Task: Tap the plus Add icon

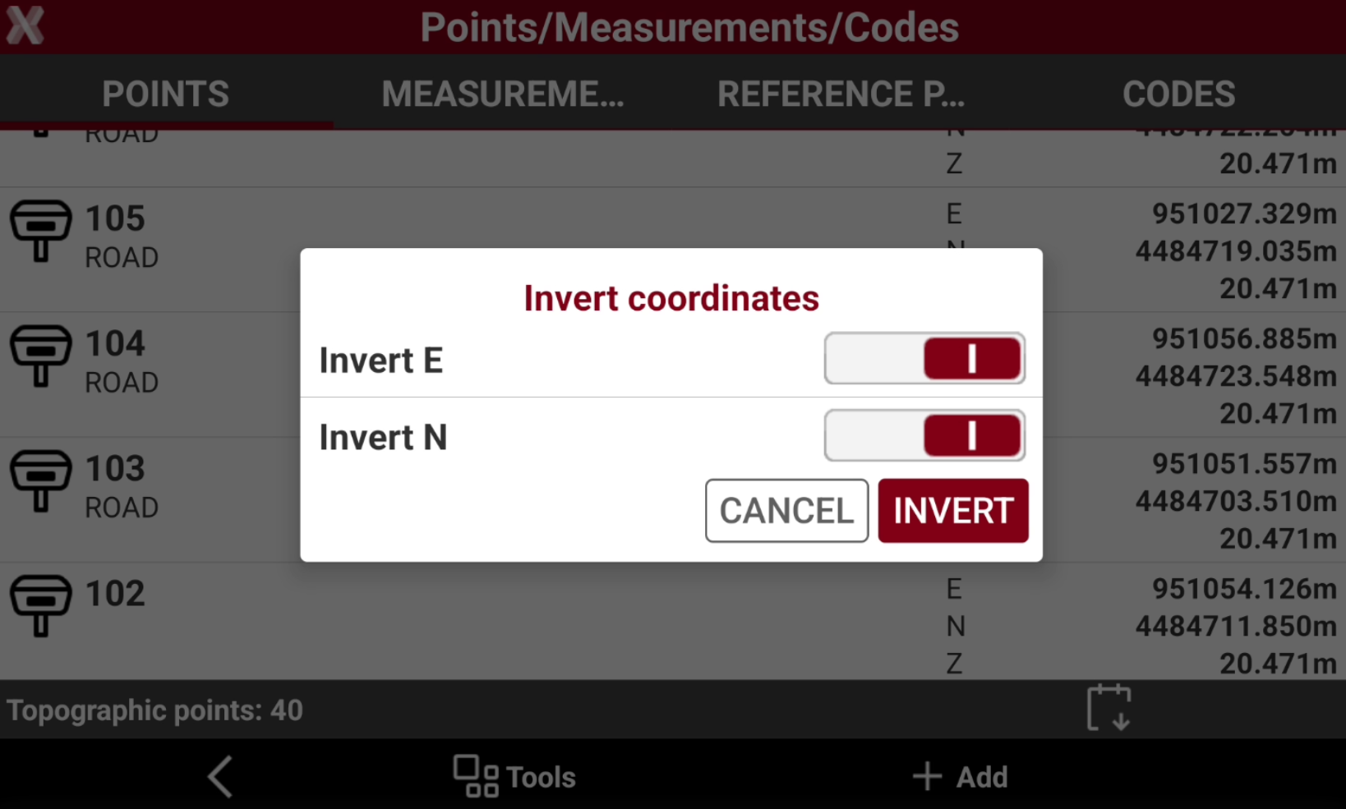Action: pyautogui.click(x=927, y=776)
